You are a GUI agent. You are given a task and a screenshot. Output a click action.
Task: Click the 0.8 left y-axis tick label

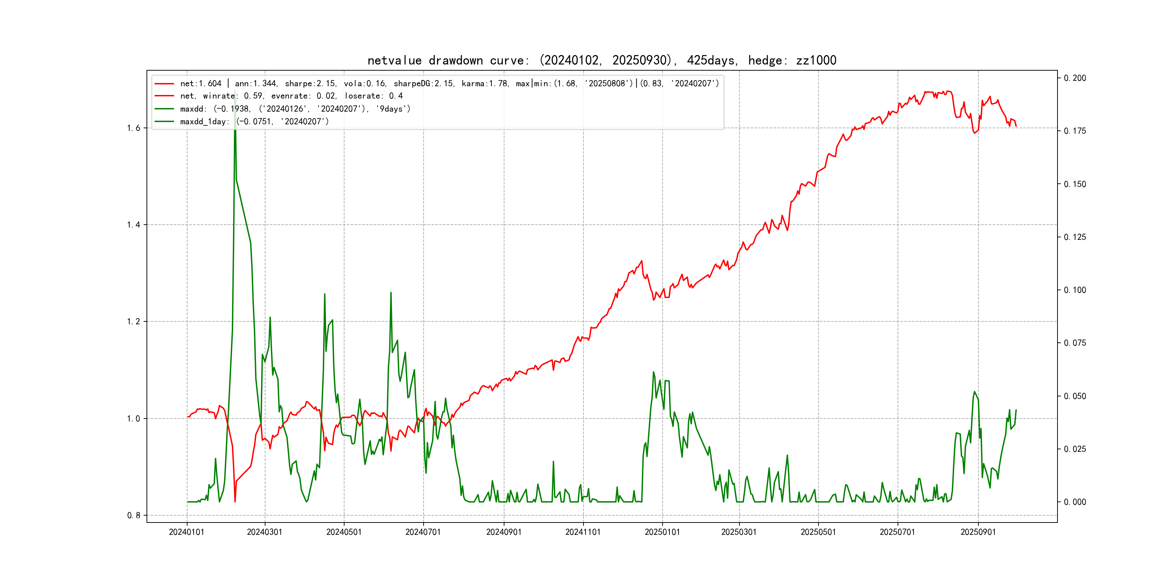[134, 516]
